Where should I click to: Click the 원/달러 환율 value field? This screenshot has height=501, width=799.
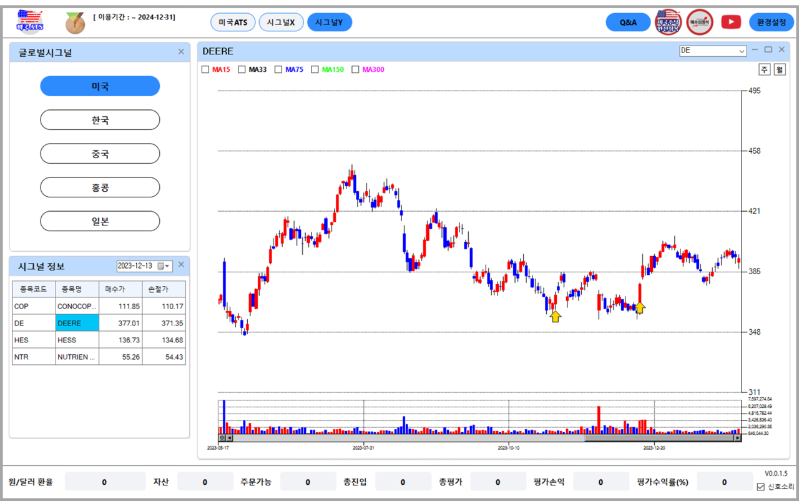click(105, 482)
